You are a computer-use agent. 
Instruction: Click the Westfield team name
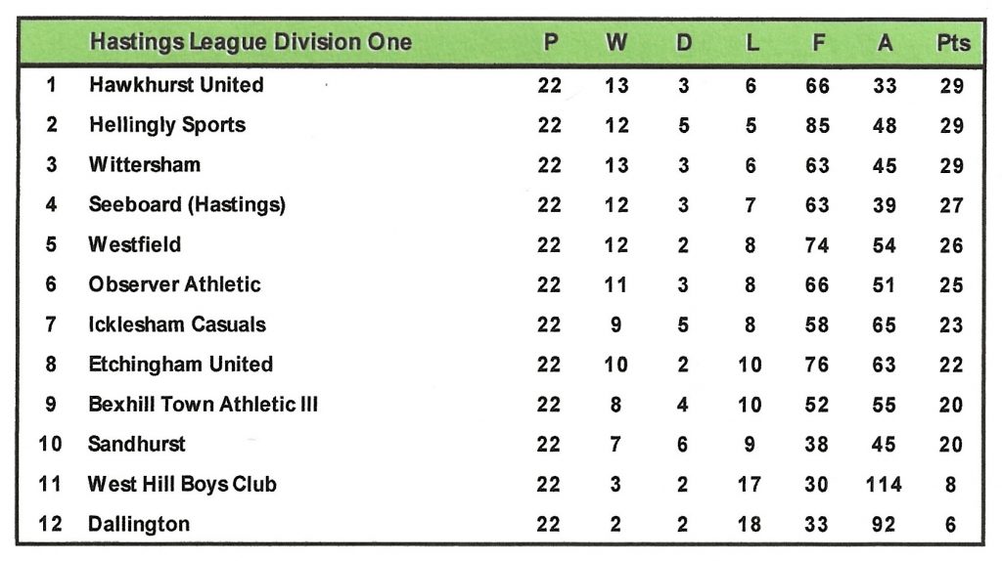click(135, 244)
